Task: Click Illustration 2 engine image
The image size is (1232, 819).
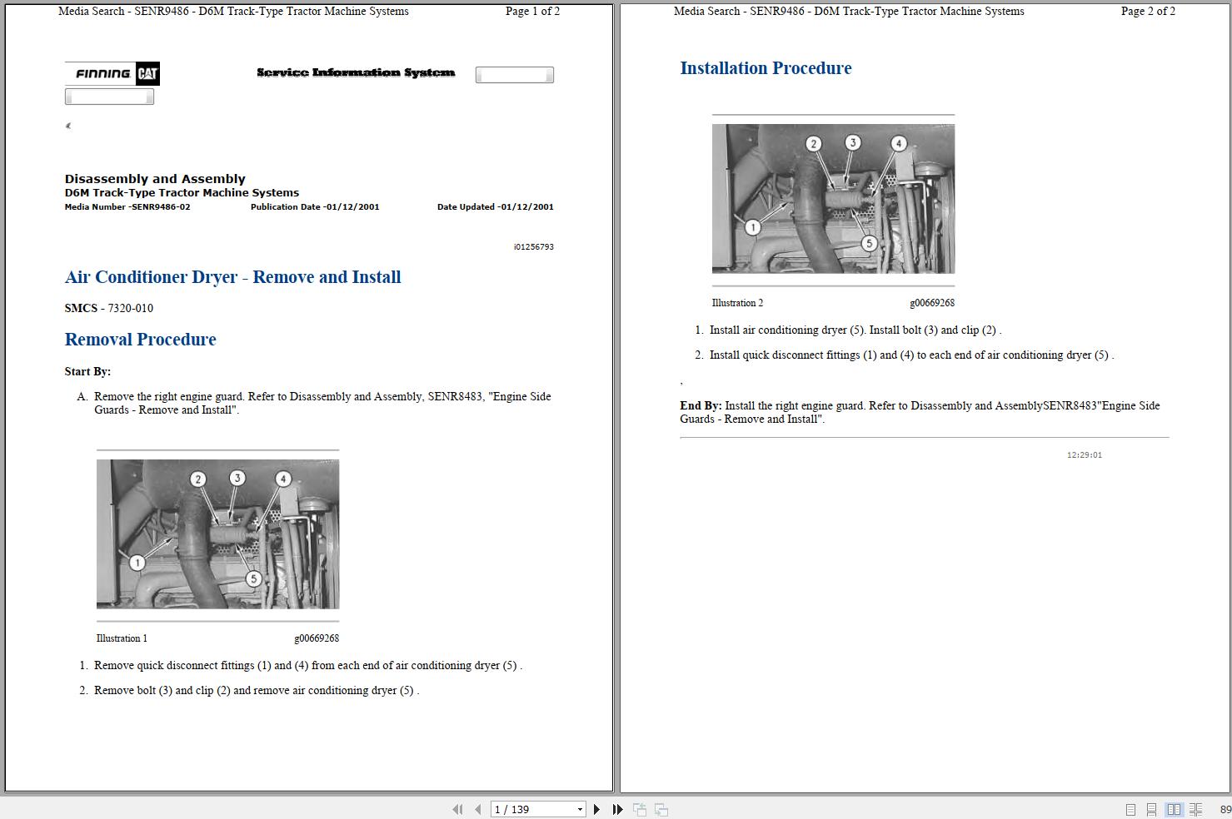Action: (833, 198)
